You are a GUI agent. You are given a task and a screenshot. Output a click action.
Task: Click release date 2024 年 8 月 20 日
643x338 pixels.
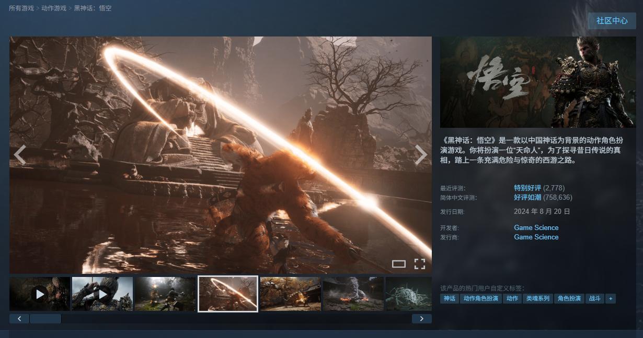[x=542, y=211]
